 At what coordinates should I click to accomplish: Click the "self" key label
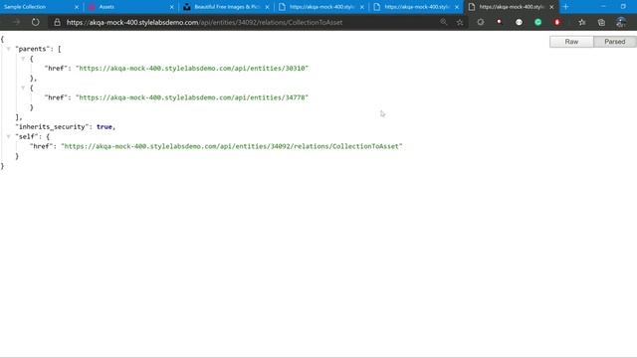27,136
